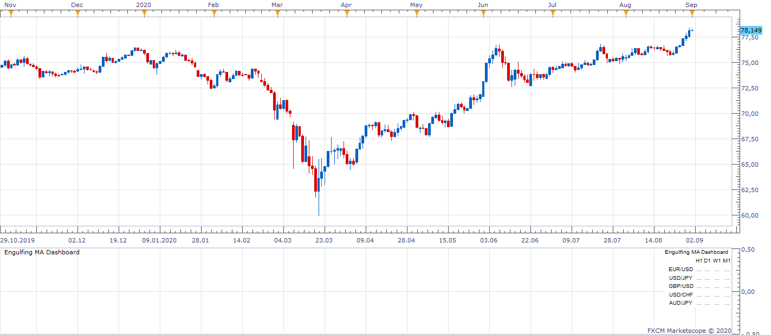Click the Engulfing MA Dashboard label at left
This screenshot has width=771, height=335.
tap(42, 252)
